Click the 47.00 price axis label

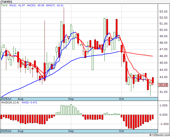(x=163, y=49)
